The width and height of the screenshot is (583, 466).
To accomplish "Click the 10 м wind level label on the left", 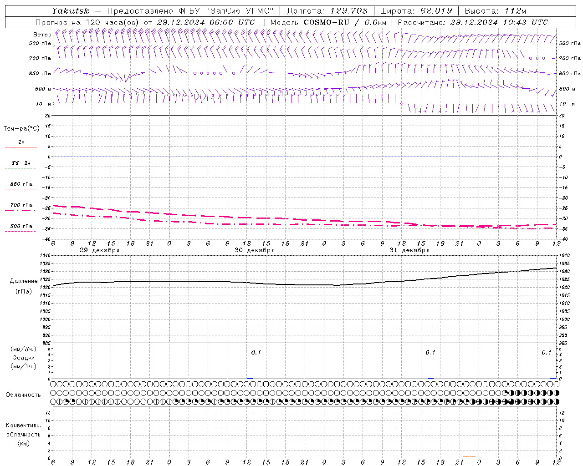I will pos(43,104).
